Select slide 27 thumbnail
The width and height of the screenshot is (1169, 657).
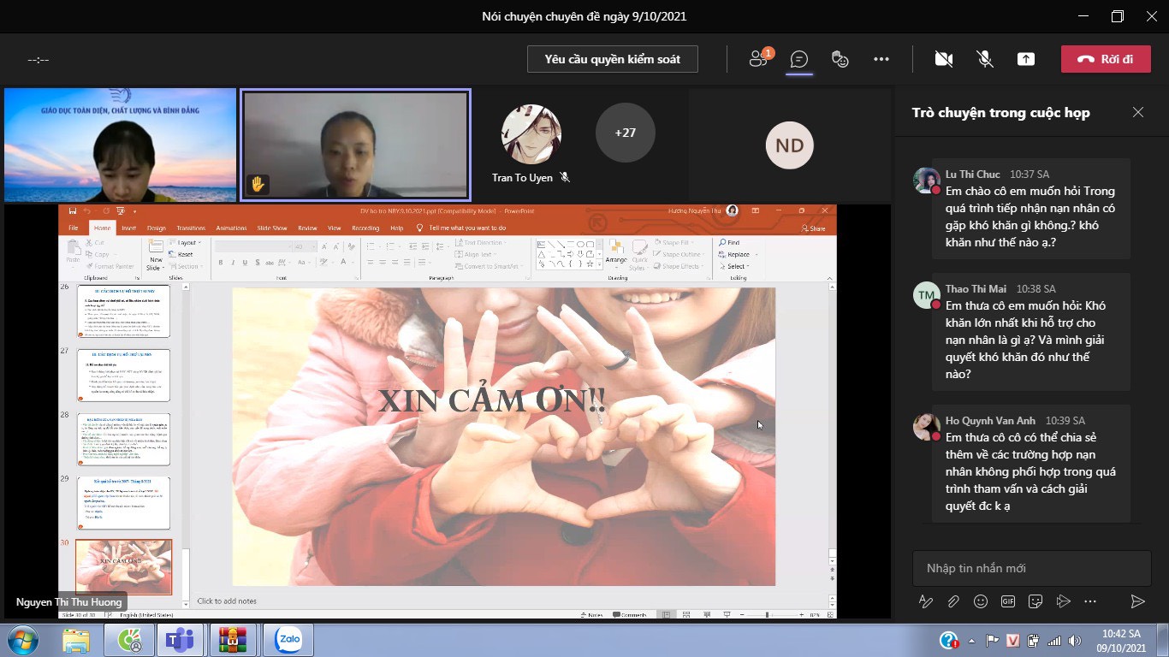(124, 375)
